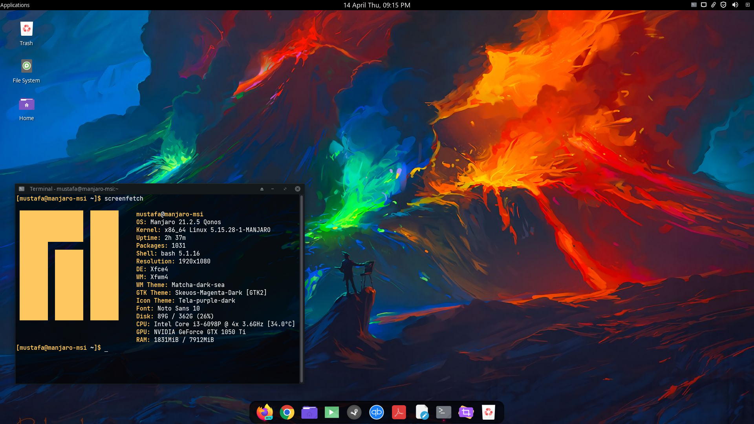The image size is (754, 424).
Task: Open the clipboard paperclip tray icon
Action: click(714, 5)
